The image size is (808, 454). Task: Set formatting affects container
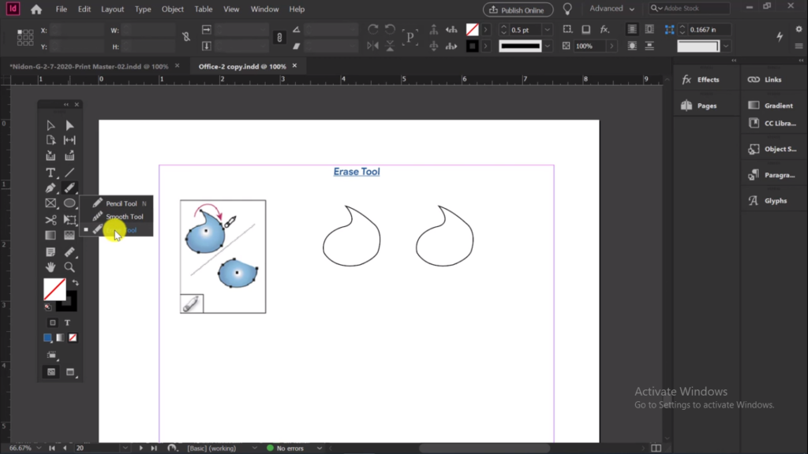pos(53,322)
